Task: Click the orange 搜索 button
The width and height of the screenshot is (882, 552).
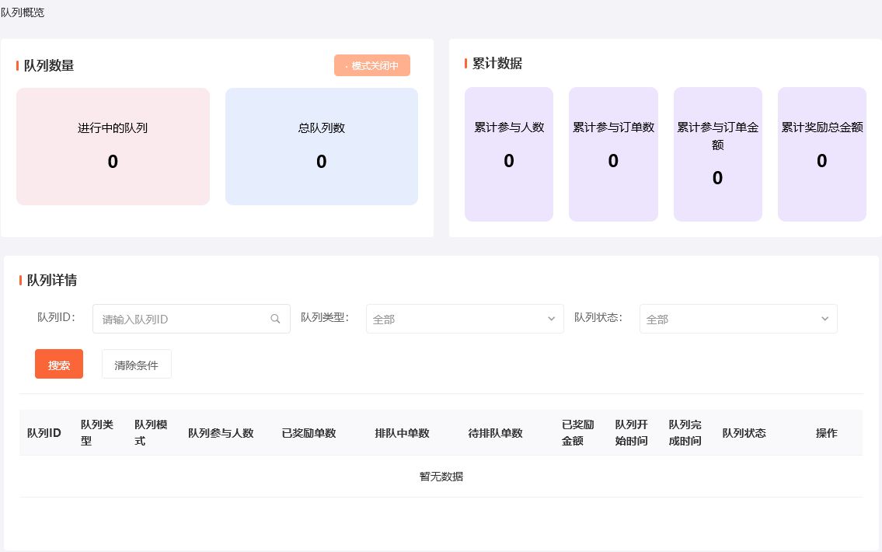Action: coord(59,364)
